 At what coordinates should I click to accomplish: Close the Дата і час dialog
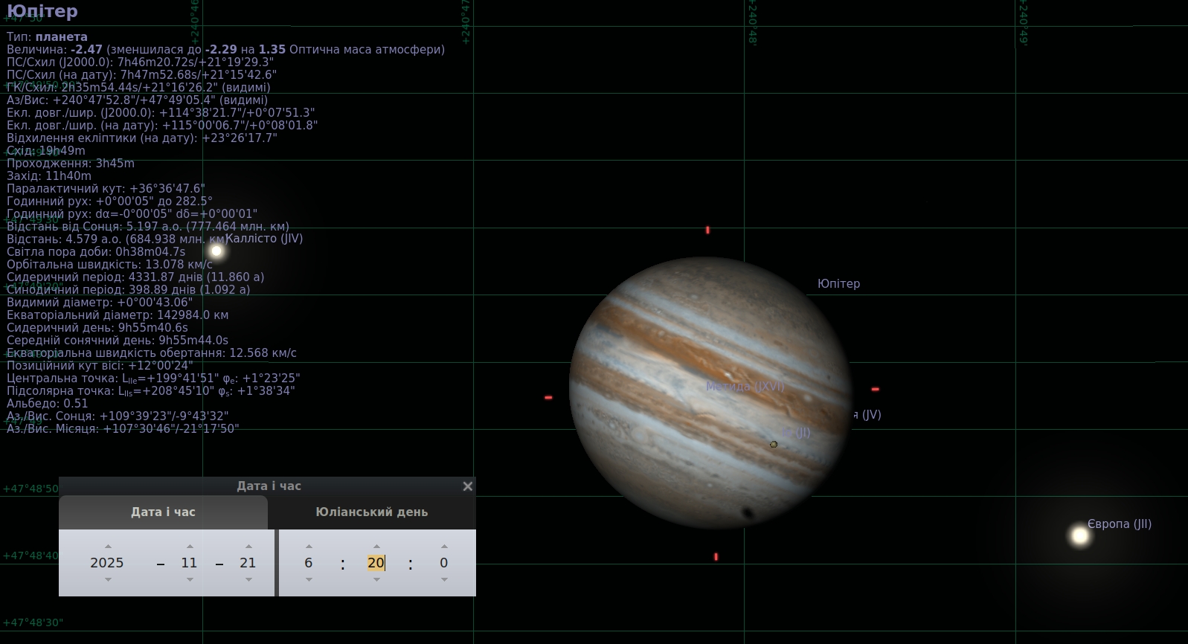[x=467, y=486]
